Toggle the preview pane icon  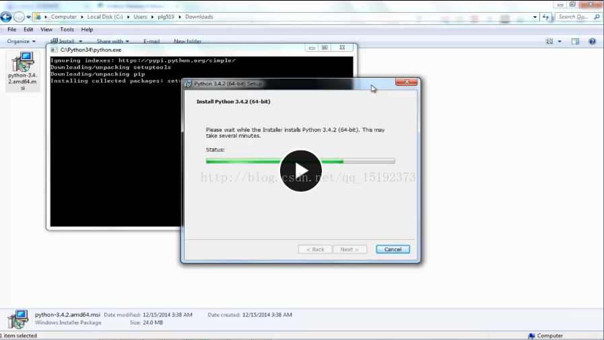point(575,41)
